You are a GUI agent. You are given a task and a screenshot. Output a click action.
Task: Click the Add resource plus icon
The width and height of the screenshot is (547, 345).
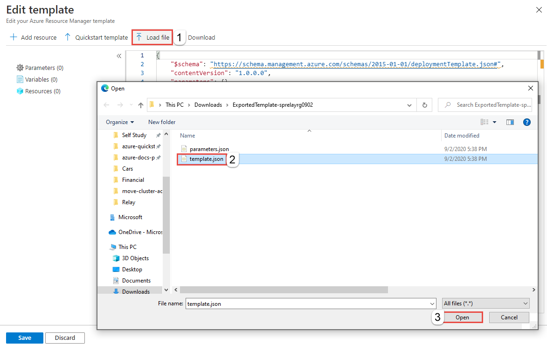[13, 37]
